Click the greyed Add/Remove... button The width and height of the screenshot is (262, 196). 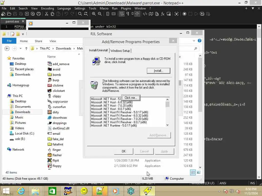coord(159,135)
